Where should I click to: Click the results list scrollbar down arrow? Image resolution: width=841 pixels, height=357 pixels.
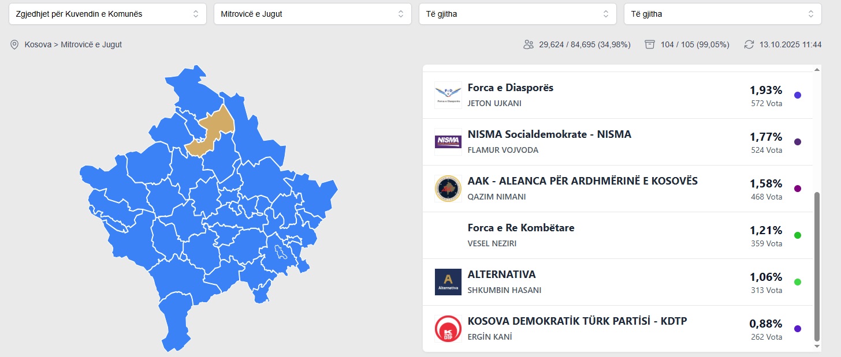pos(817,346)
